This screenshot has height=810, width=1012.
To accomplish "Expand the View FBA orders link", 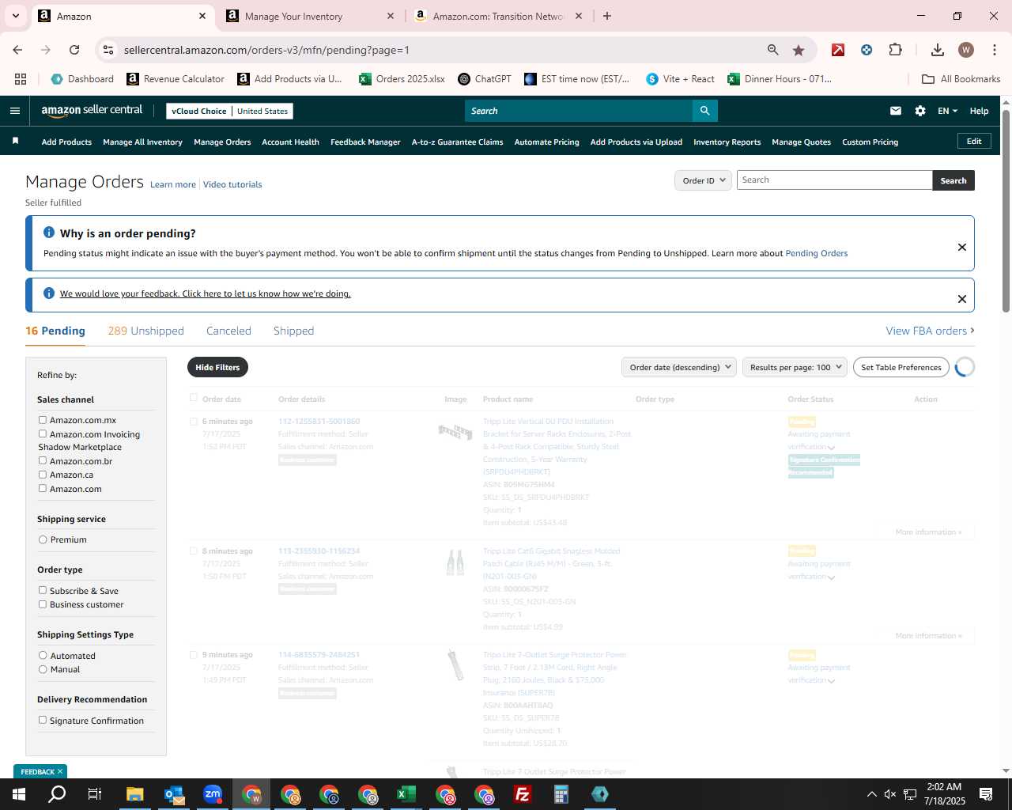I will tap(930, 331).
